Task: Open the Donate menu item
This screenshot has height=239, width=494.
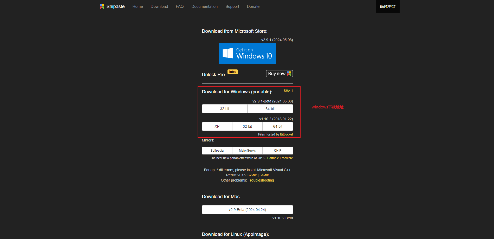Action: [x=253, y=7]
